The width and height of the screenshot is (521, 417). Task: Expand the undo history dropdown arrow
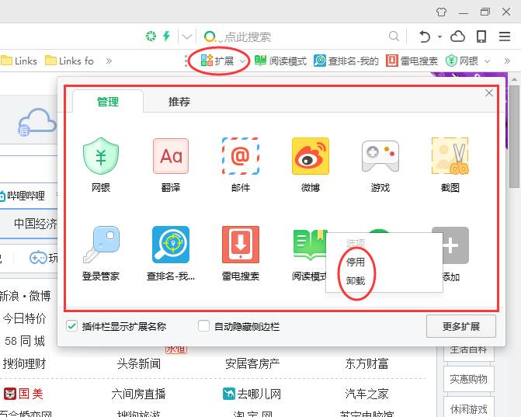click(x=439, y=36)
